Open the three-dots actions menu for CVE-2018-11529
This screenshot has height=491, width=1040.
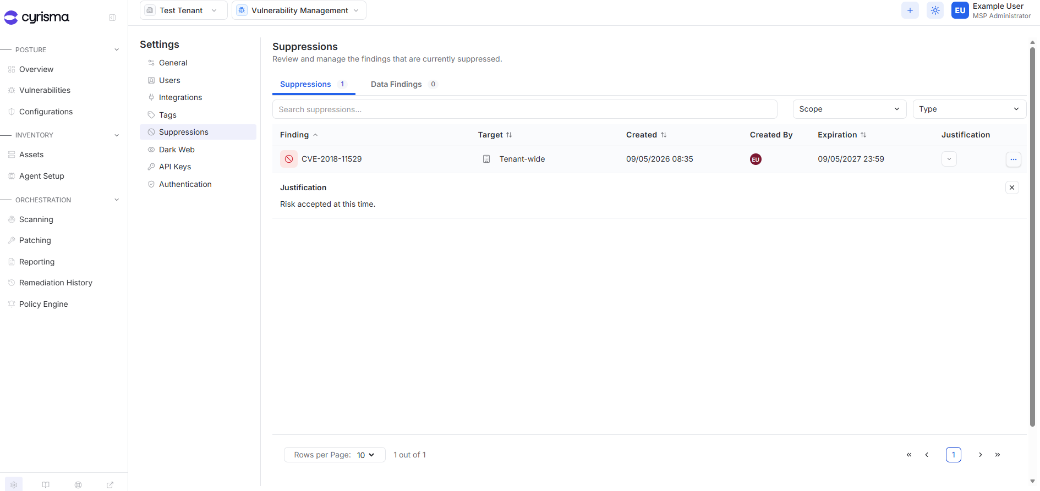(1014, 159)
